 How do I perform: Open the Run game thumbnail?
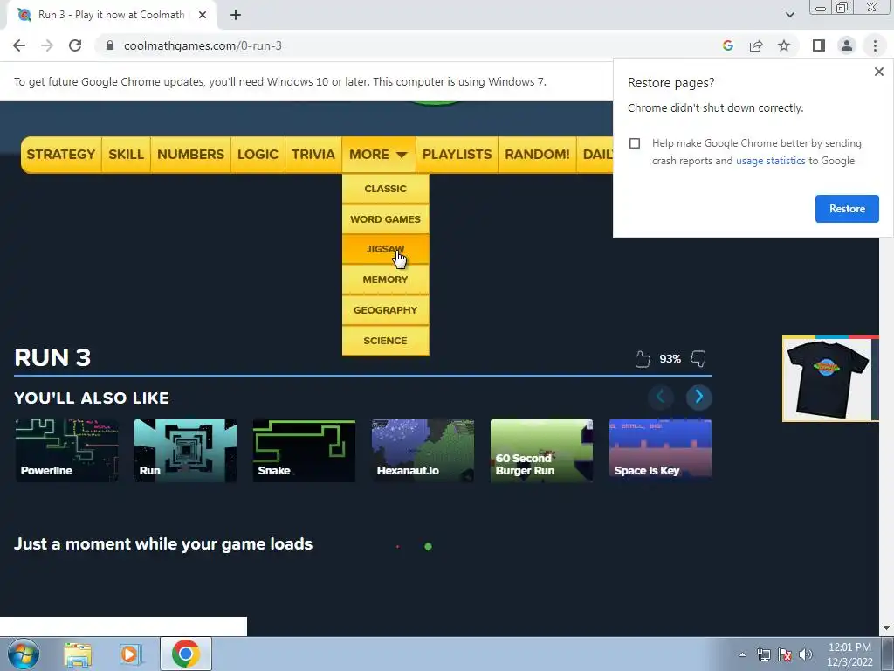[x=185, y=451]
